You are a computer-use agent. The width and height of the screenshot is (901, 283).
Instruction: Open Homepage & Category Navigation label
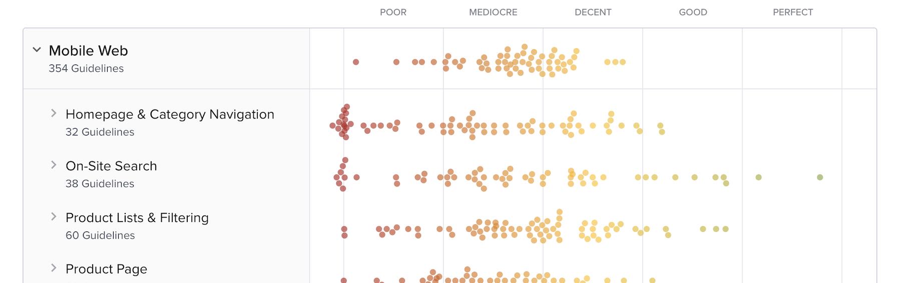[170, 114]
